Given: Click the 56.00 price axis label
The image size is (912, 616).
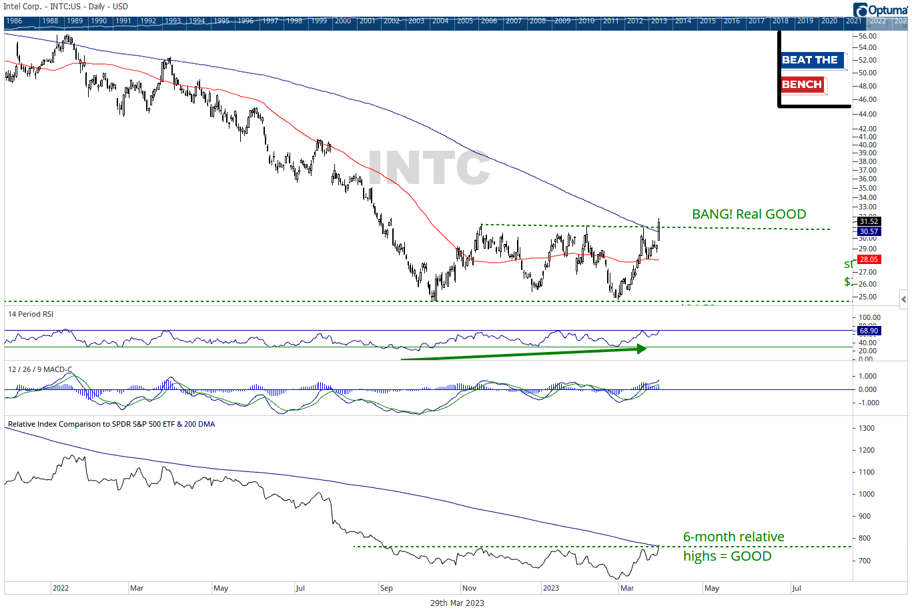Looking at the screenshot, I should pyautogui.click(x=868, y=37).
